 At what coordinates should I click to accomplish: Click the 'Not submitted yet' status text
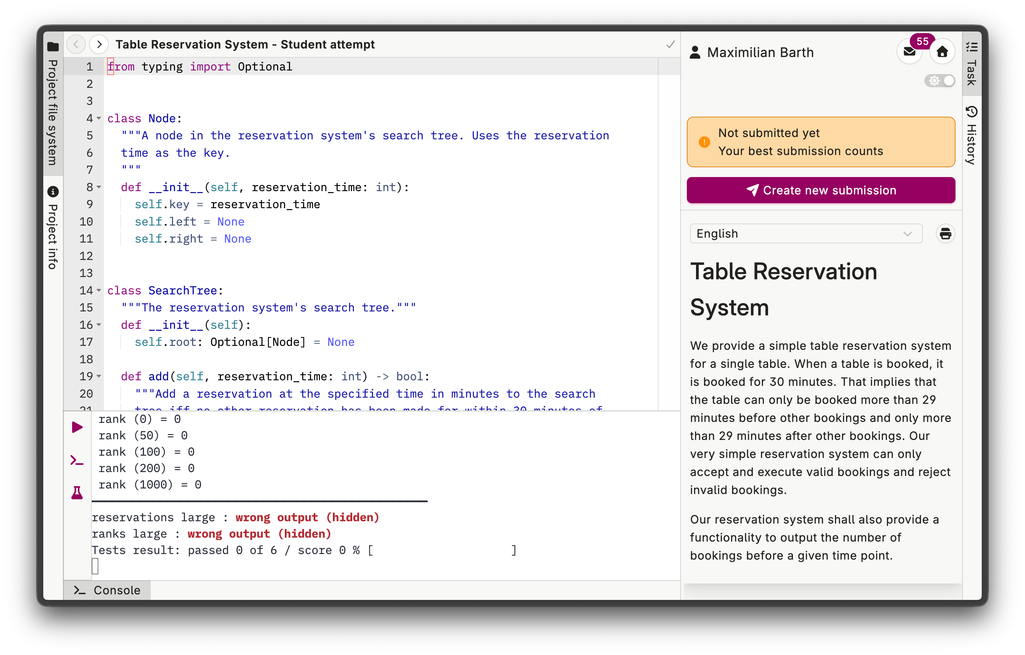pos(769,133)
